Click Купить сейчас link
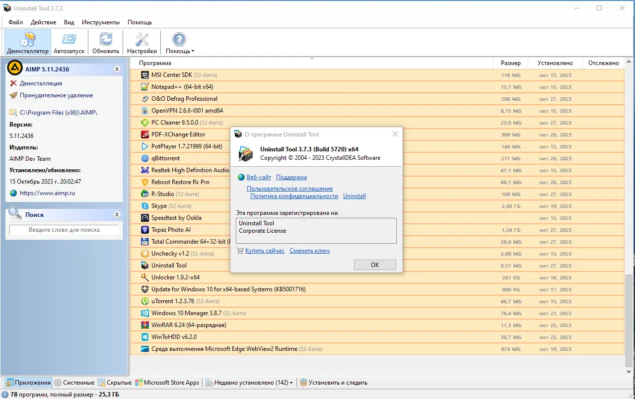This screenshot has height=399, width=635. tap(265, 251)
